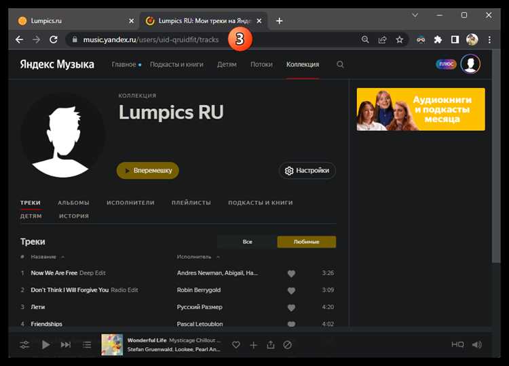
Task: Click the share icon in the player bar
Action: tap(271, 345)
